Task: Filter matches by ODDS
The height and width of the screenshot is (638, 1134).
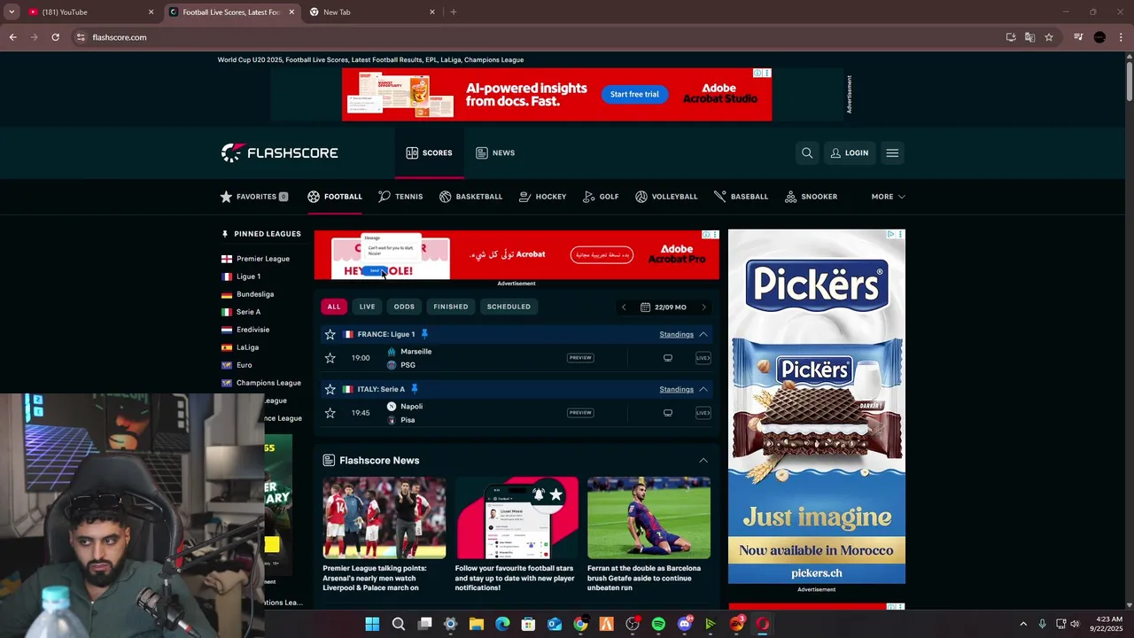Action: pos(404,307)
